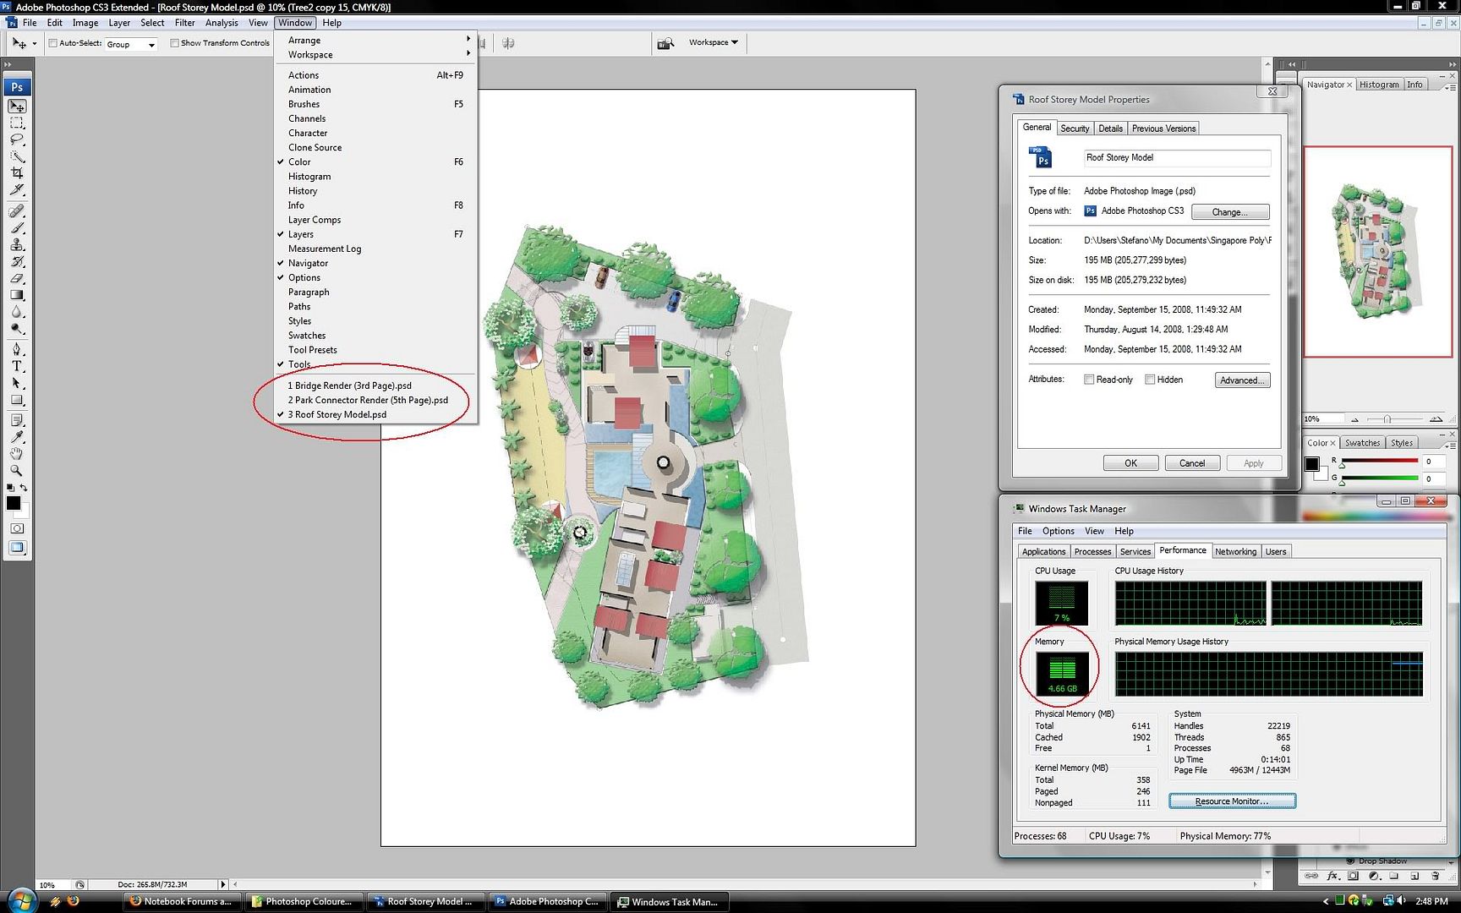Image resolution: width=1461 pixels, height=913 pixels.
Task: Open the status bar info arrow menu
Action: tap(223, 884)
